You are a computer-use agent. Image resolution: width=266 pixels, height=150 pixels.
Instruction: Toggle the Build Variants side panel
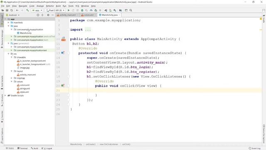(2, 82)
